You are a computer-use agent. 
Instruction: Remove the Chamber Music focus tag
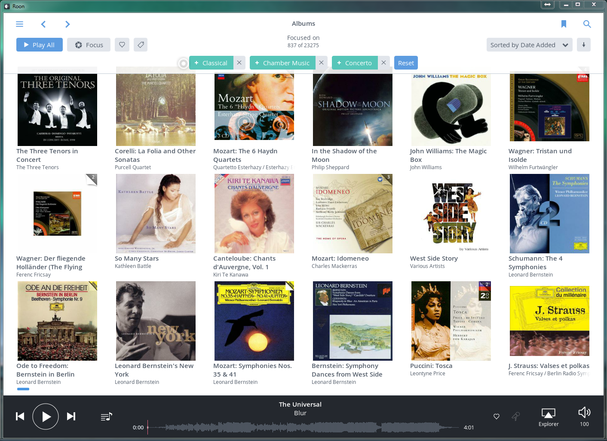point(321,63)
